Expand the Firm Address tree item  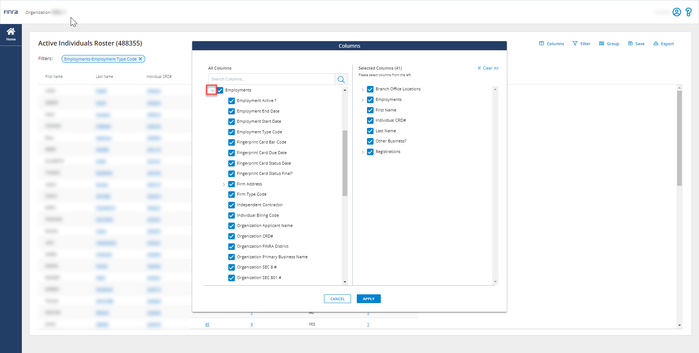(224, 184)
